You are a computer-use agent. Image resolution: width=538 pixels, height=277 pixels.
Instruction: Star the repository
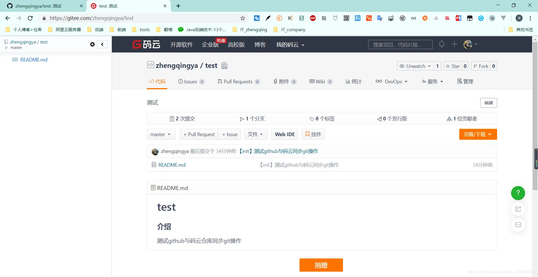(x=453, y=66)
